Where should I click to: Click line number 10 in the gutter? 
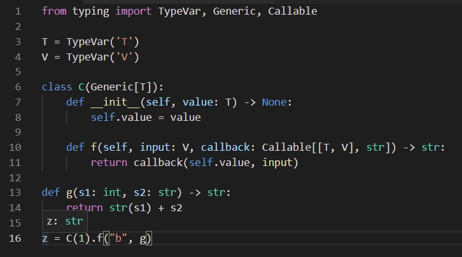[15, 147]
